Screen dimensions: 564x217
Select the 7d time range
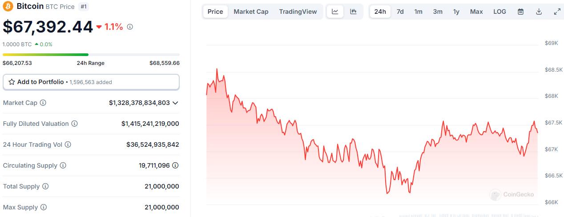point(400,12)
